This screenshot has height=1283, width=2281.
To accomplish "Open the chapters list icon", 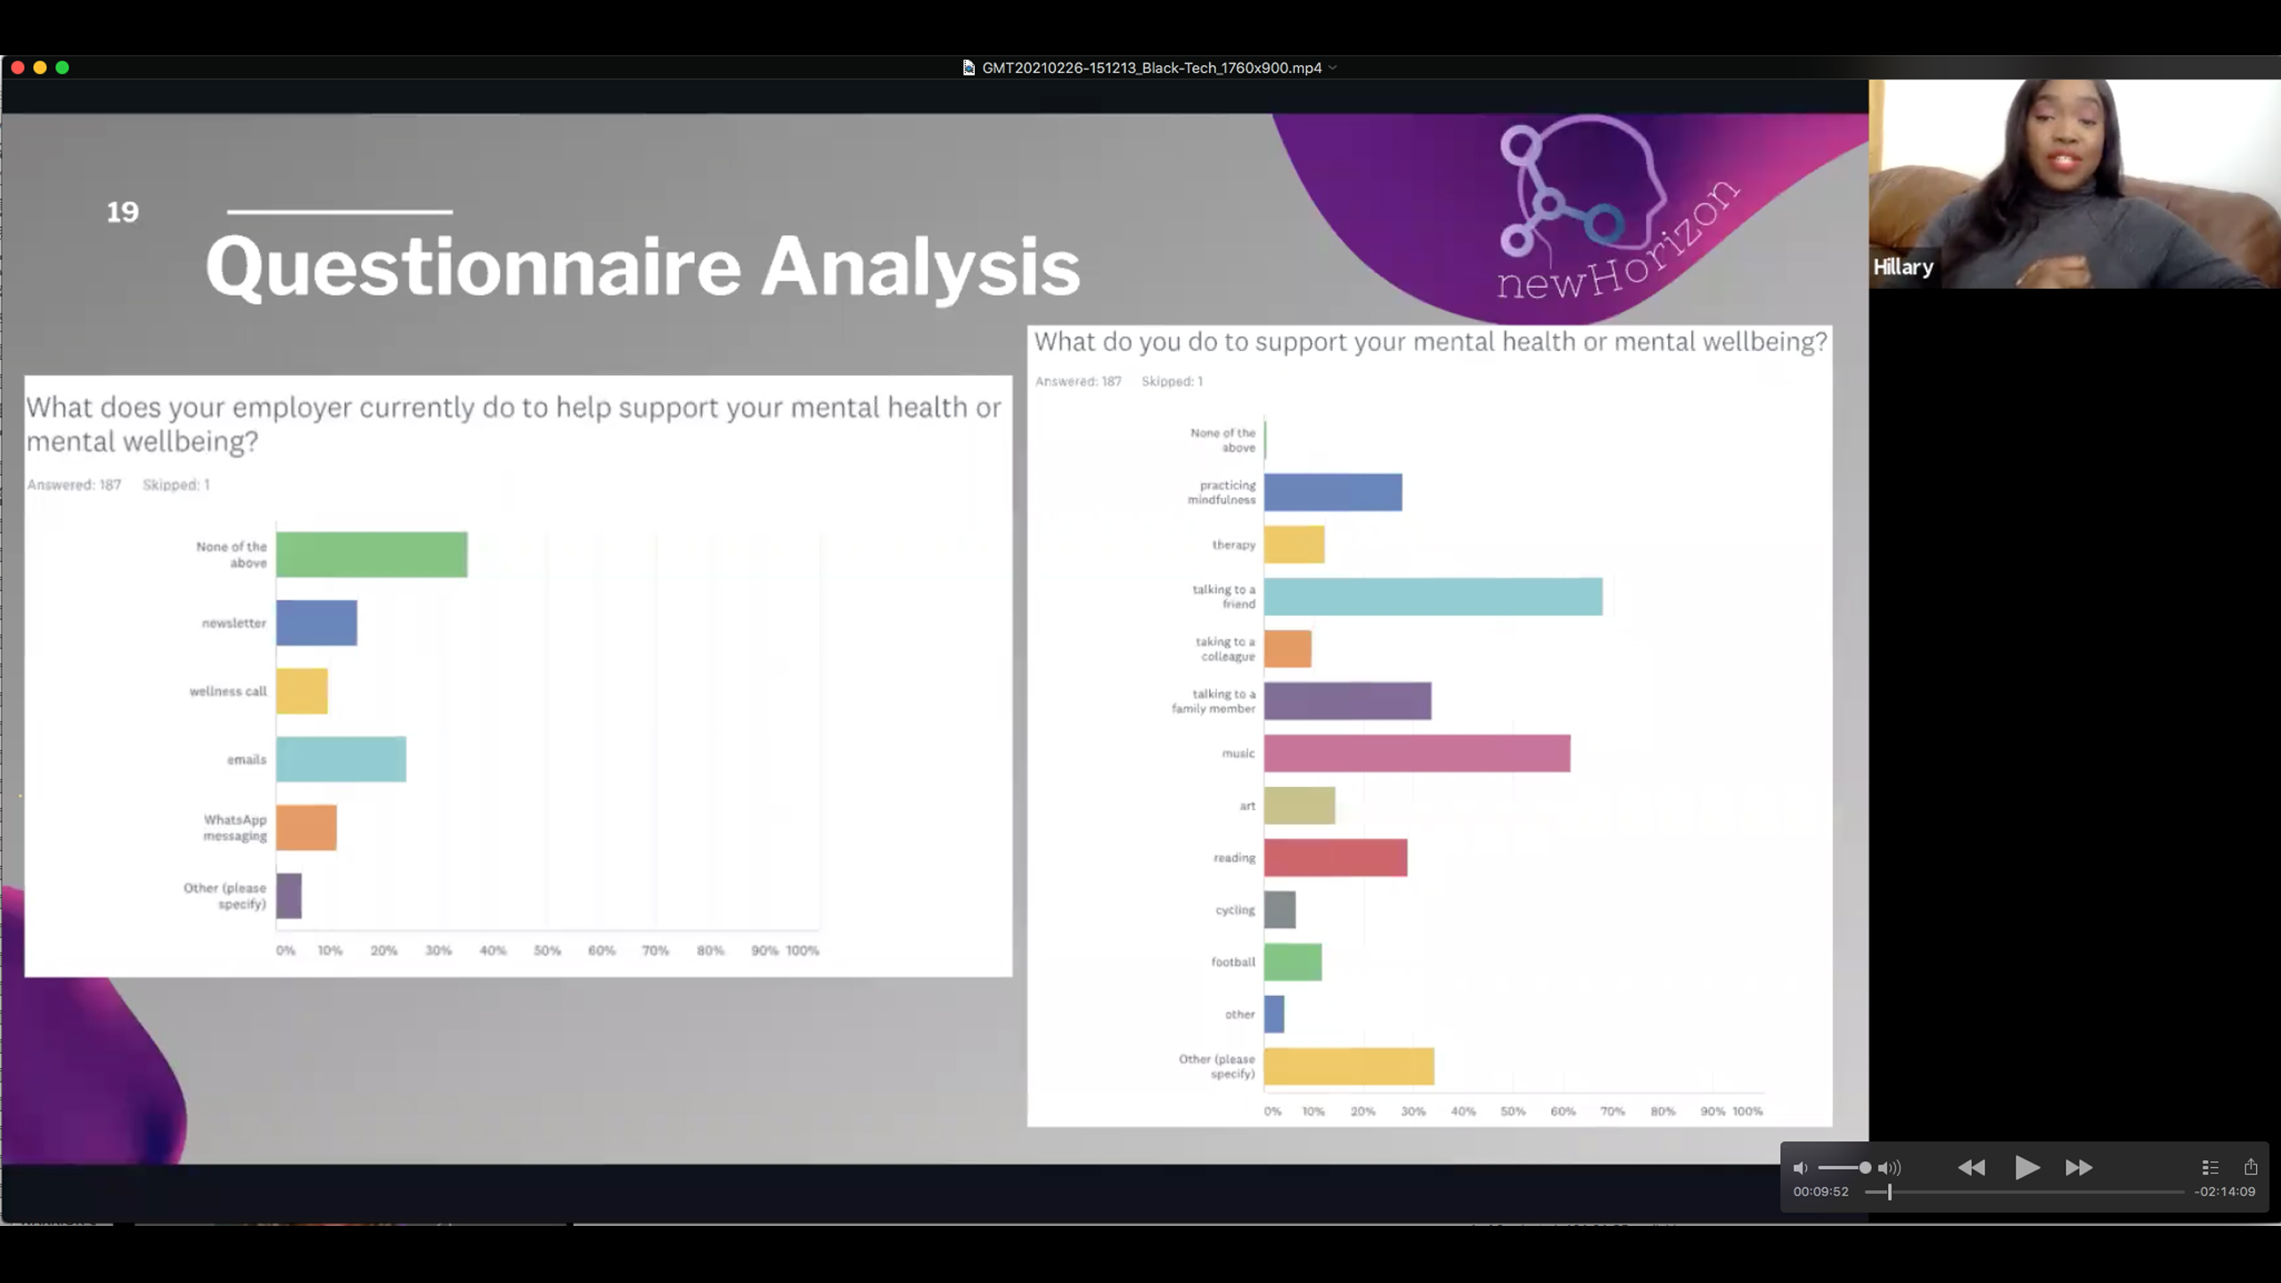I will point(2210,1167).
